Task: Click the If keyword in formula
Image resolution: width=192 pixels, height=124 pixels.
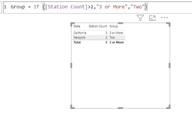Action: tap(37, 7)
